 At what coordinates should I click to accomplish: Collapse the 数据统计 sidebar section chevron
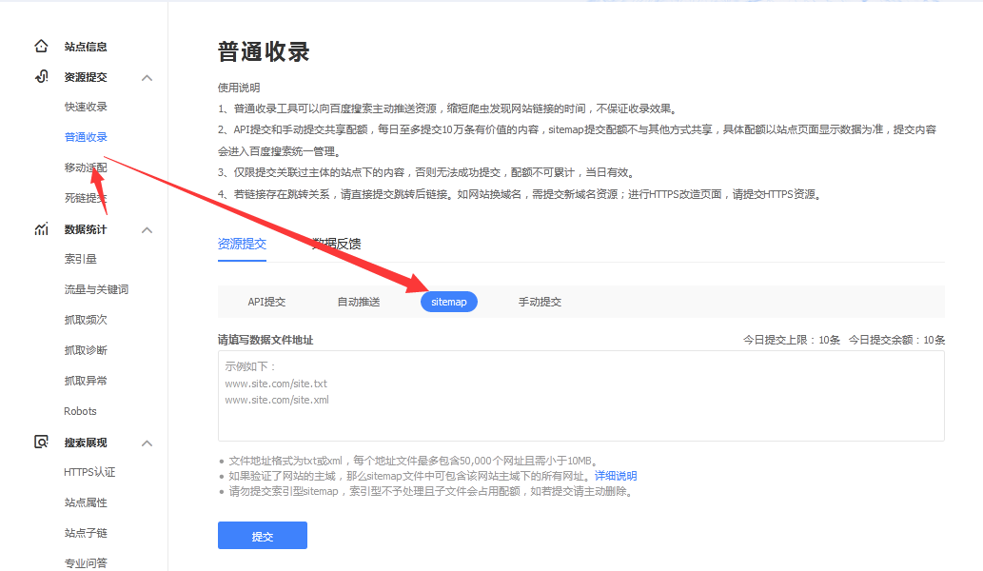click(x=147, y=229)
